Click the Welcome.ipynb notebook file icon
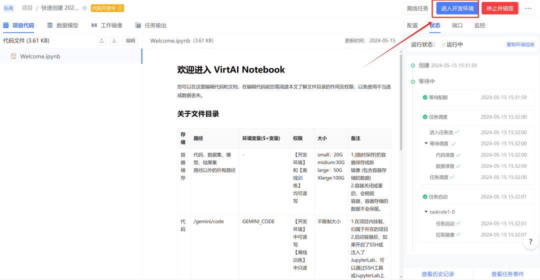The height and width of the screenshot is (280, 540). pos(13,56)
